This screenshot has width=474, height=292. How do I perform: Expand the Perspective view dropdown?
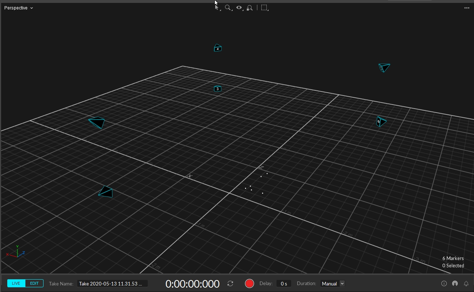point(19,8)
